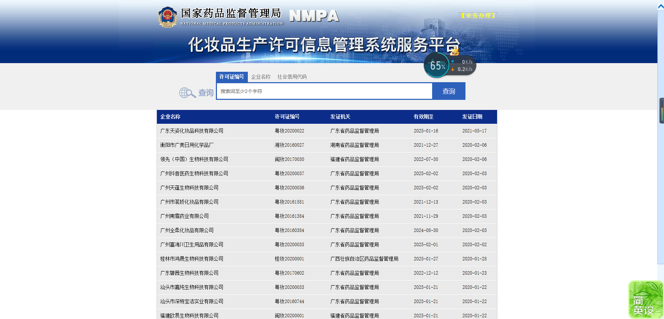Click the 65% download progress circle

(437, 65)
